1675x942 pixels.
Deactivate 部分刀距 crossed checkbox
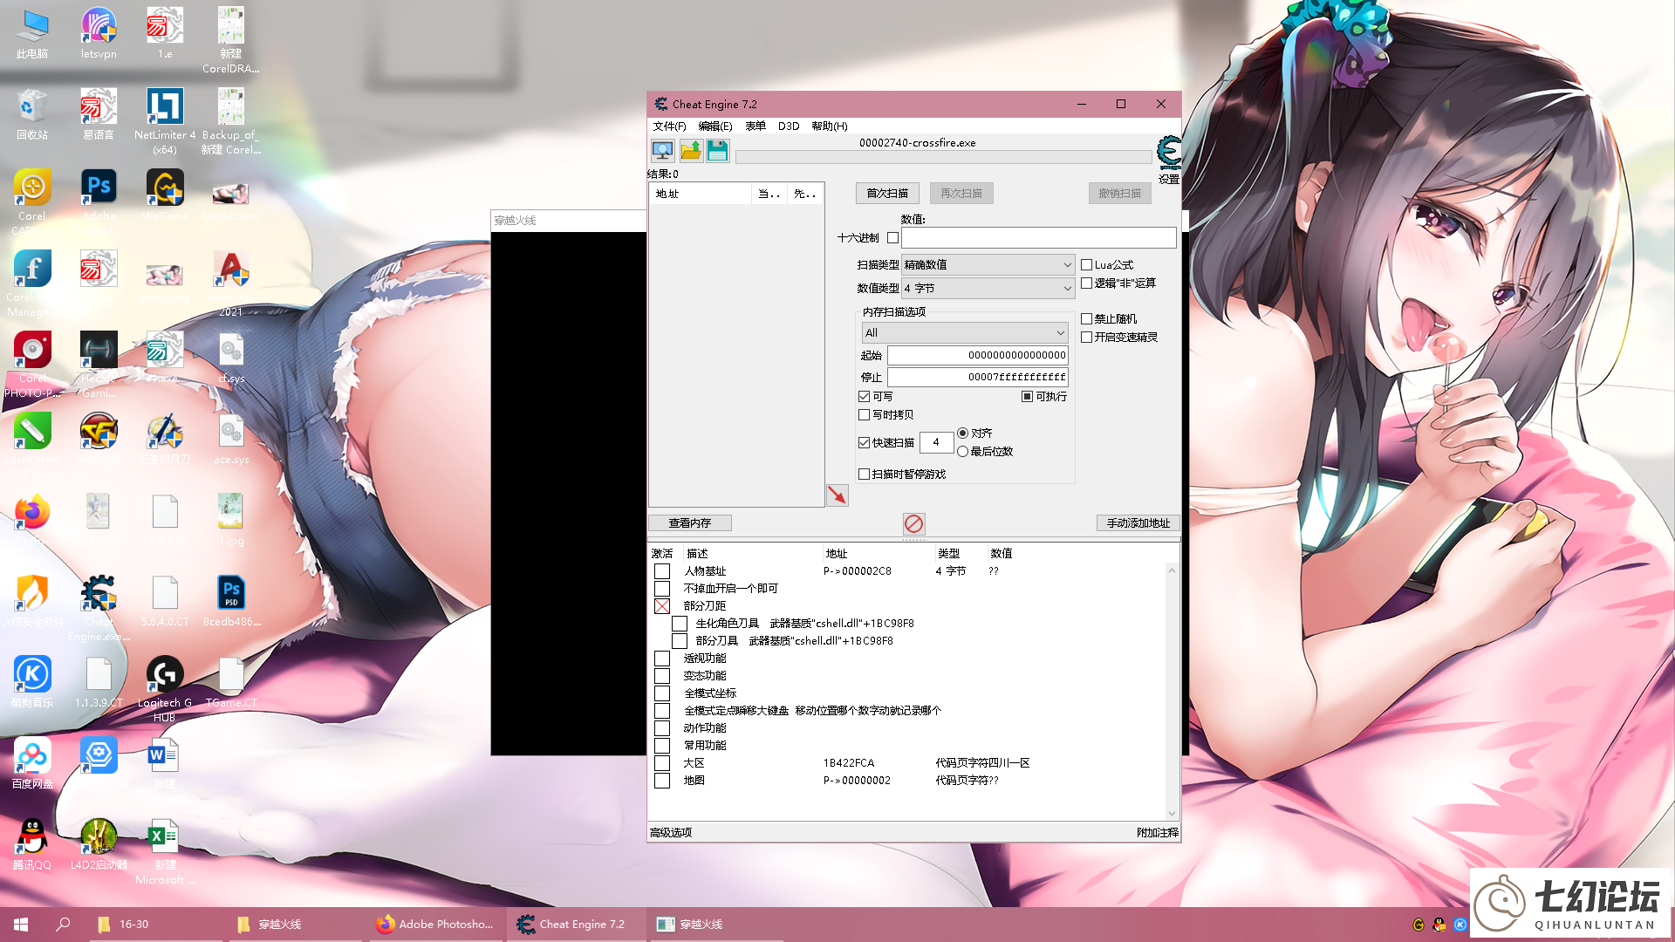point(662,606)
